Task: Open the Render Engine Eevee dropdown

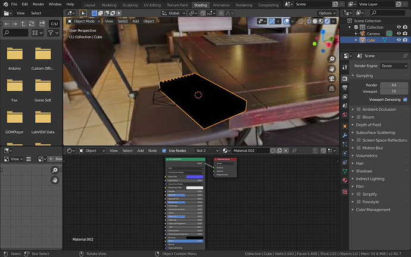Action: [x=394, y=66]
